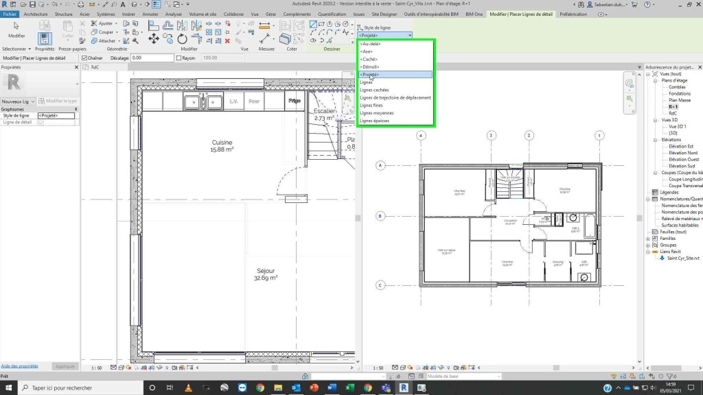Click the Mesurer dimension tool icon

(264, 38)
